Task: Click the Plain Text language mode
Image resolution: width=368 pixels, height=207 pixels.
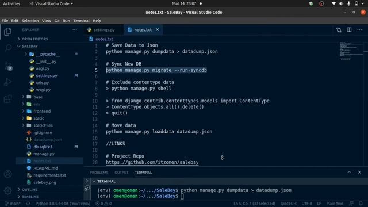Action: [335, 204]
